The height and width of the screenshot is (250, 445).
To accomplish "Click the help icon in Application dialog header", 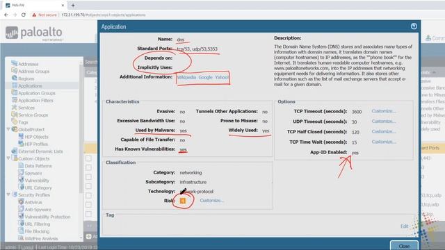I will pos(414,26).
